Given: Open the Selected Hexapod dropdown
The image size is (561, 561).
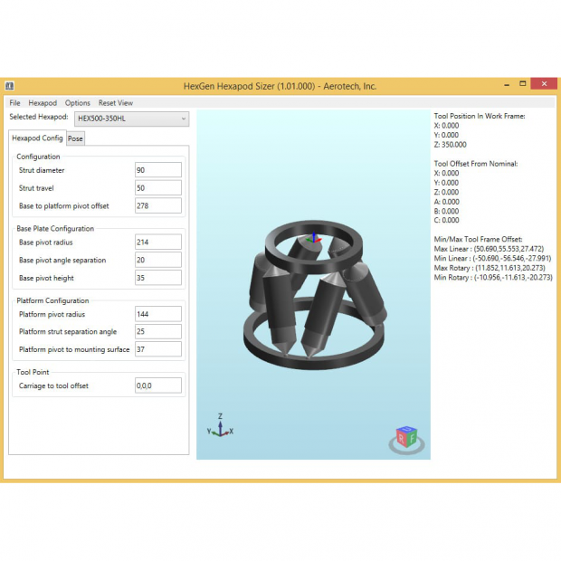Looking at the screenshot, I should click(131, 119).
